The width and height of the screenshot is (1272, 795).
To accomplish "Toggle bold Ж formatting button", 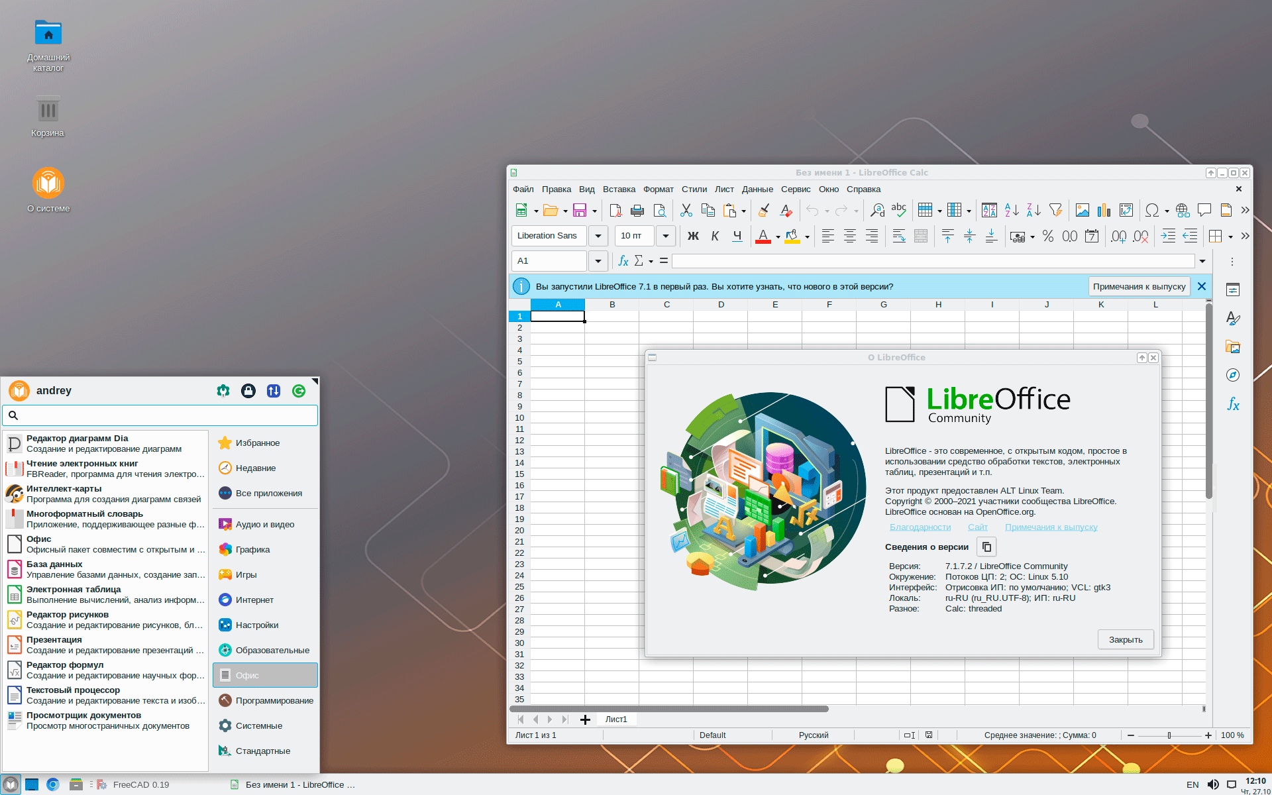I will 693,237.
